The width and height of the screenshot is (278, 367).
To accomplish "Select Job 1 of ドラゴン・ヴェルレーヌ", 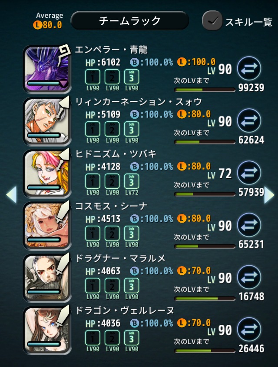I will (93, 338).
